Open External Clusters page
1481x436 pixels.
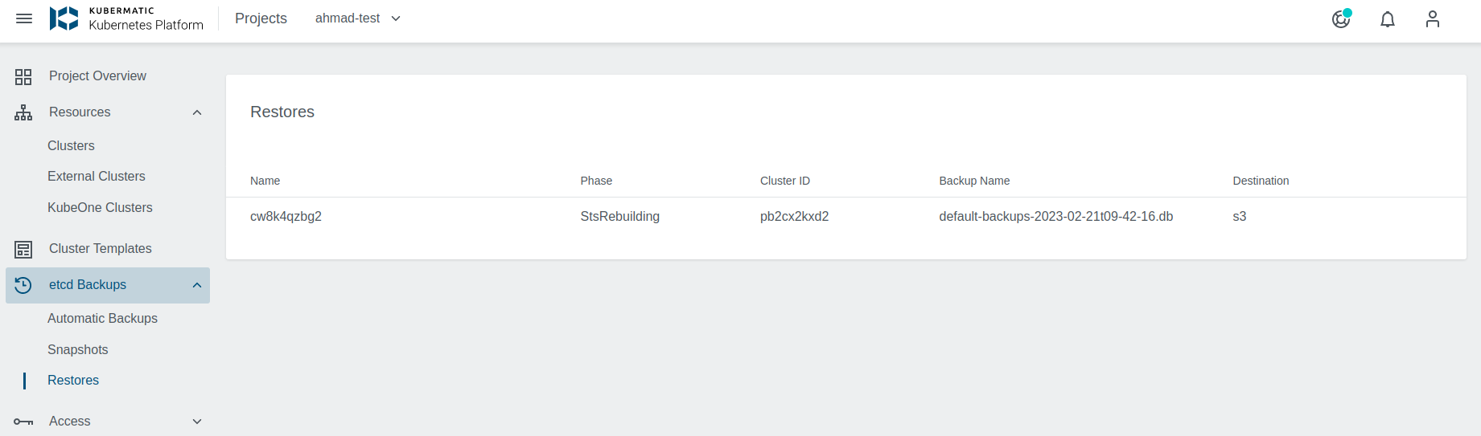(x=97, y=177)
